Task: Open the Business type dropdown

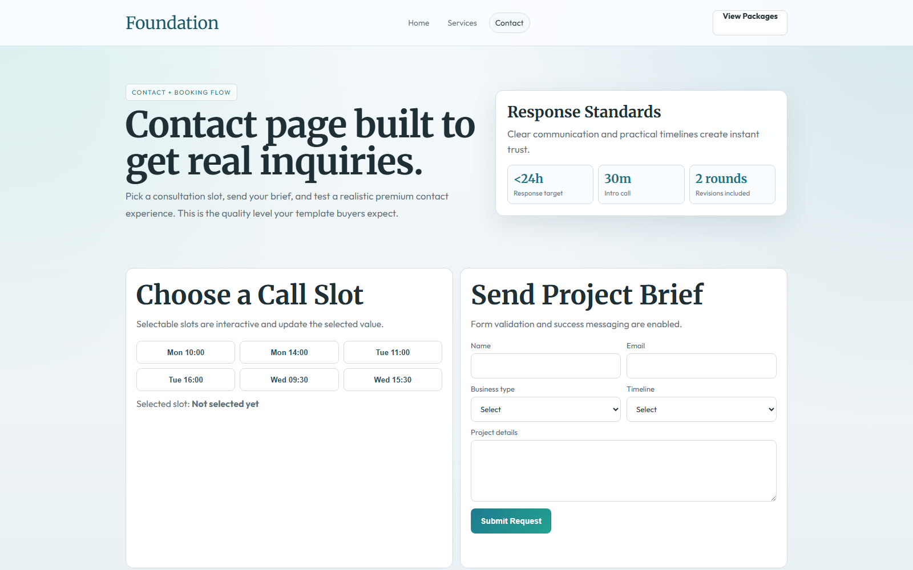Action: click(545, 409)
